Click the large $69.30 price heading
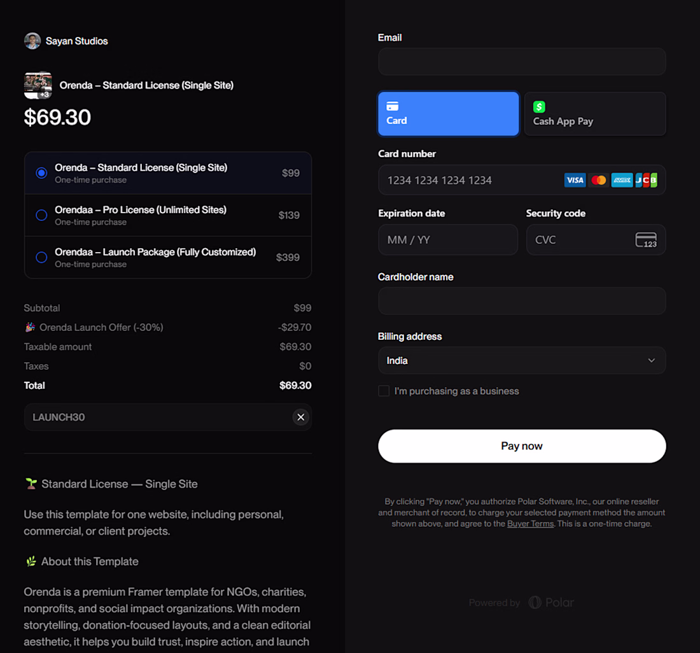700x653 pixels. pyautogui.click(x=57, y=117)
